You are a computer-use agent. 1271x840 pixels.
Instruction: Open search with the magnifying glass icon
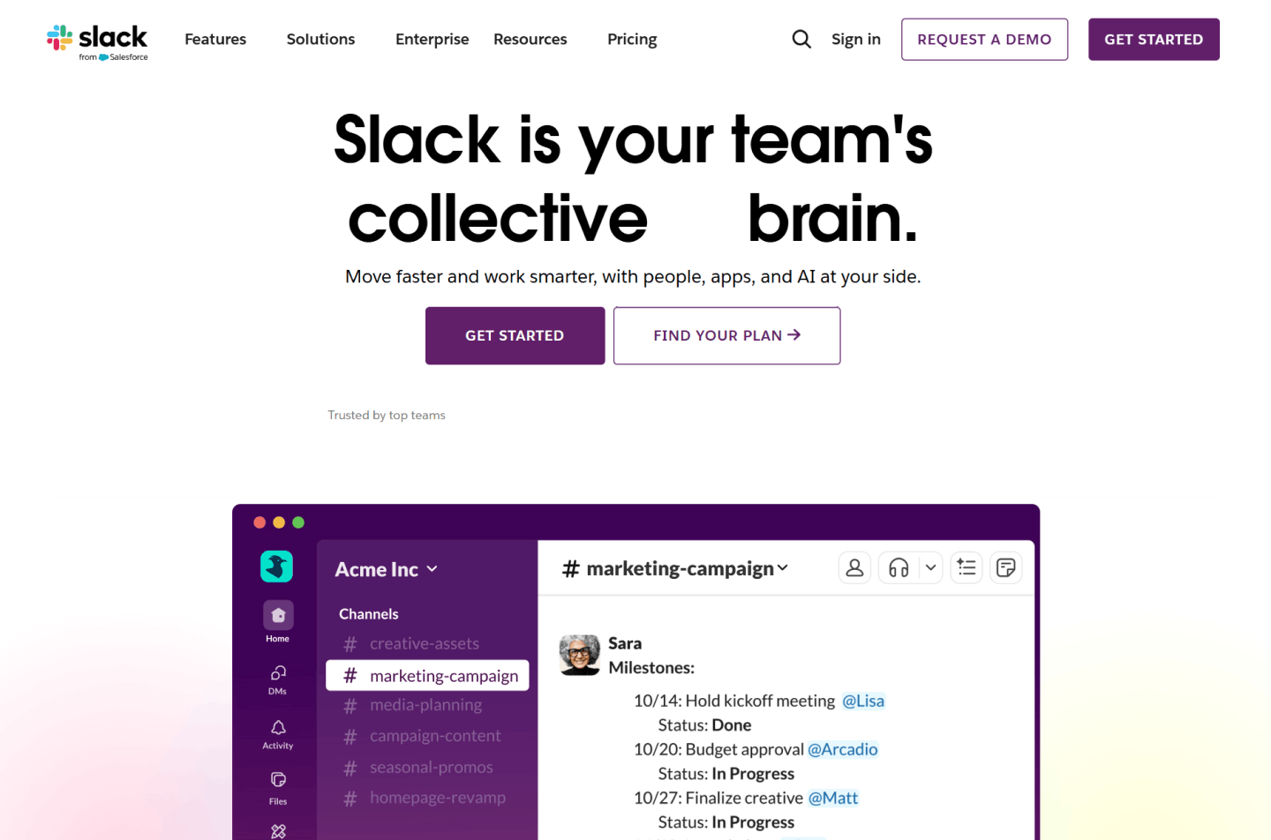801,39
